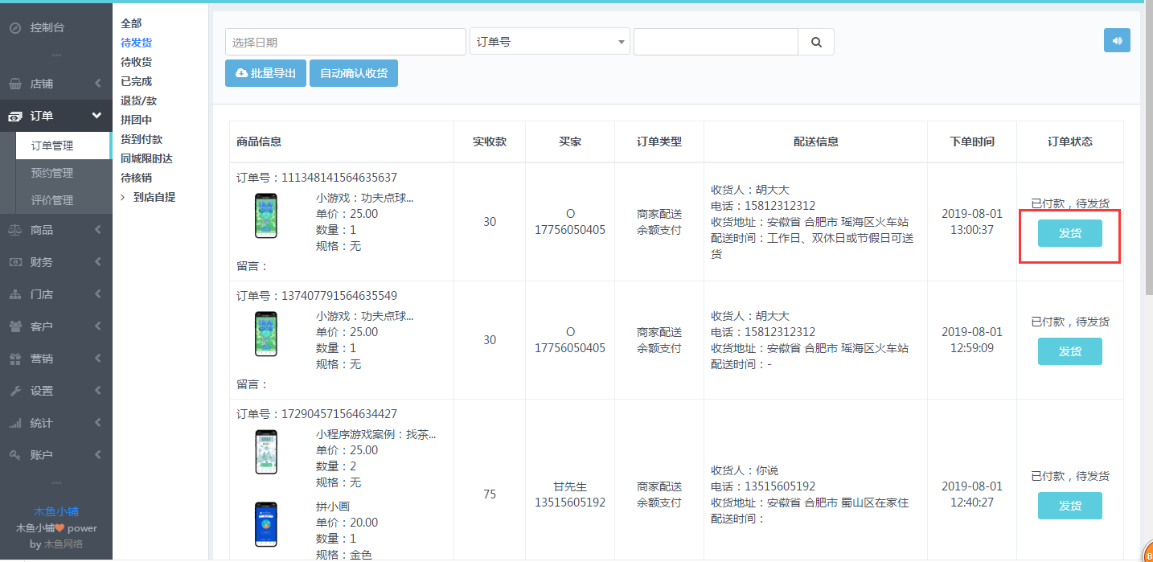This screenshot has width=1153, height=562.
Task: Open product thumbnail of order 111348141564635637
Action: (x=266, y=215)
